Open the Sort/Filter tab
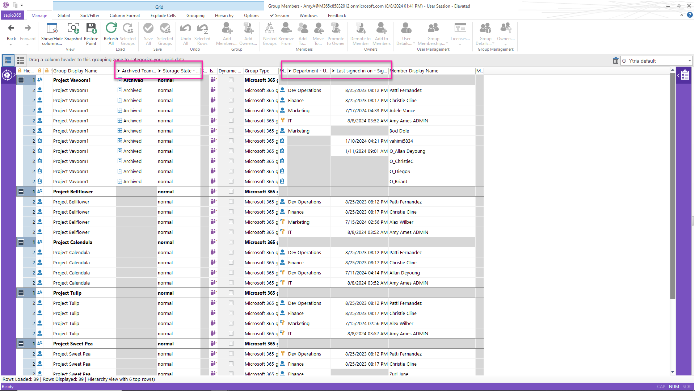The width and height of the screenshot is (695, 391). tap(90, 16)
